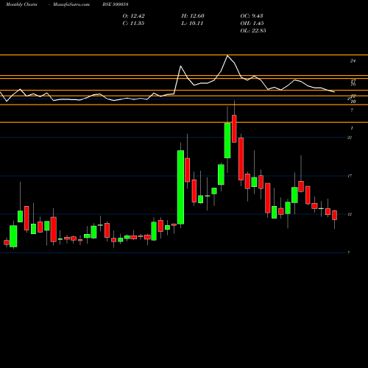Click the close value 'C: 11.35'
Image resolution: width=368 pixels, height=368 pixels.
coord(133,24)
